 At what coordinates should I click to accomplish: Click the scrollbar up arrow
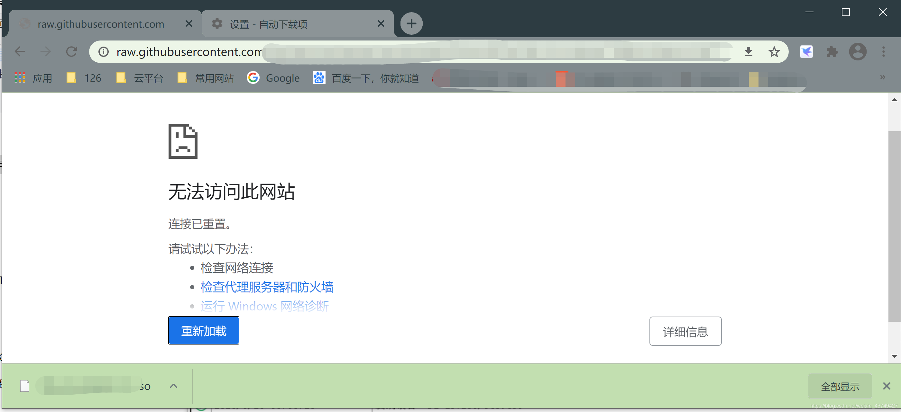point(894,100)
